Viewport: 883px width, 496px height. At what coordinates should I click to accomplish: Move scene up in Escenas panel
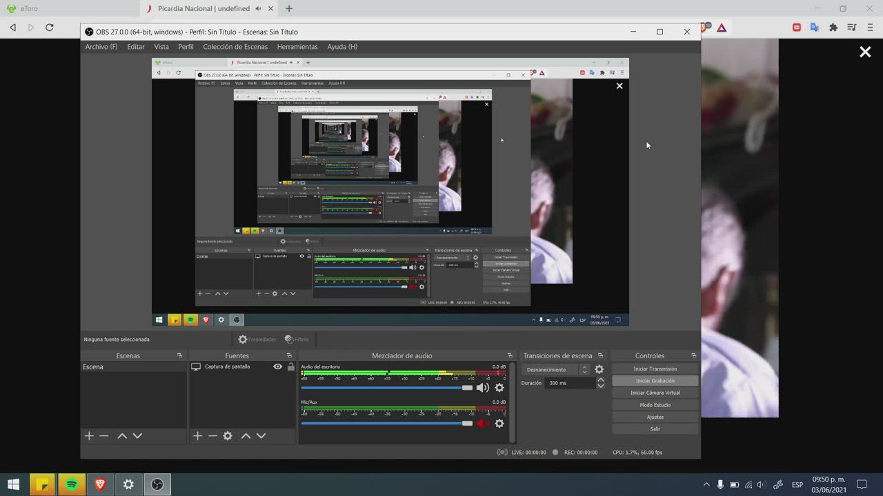click(x=122, y=436)
